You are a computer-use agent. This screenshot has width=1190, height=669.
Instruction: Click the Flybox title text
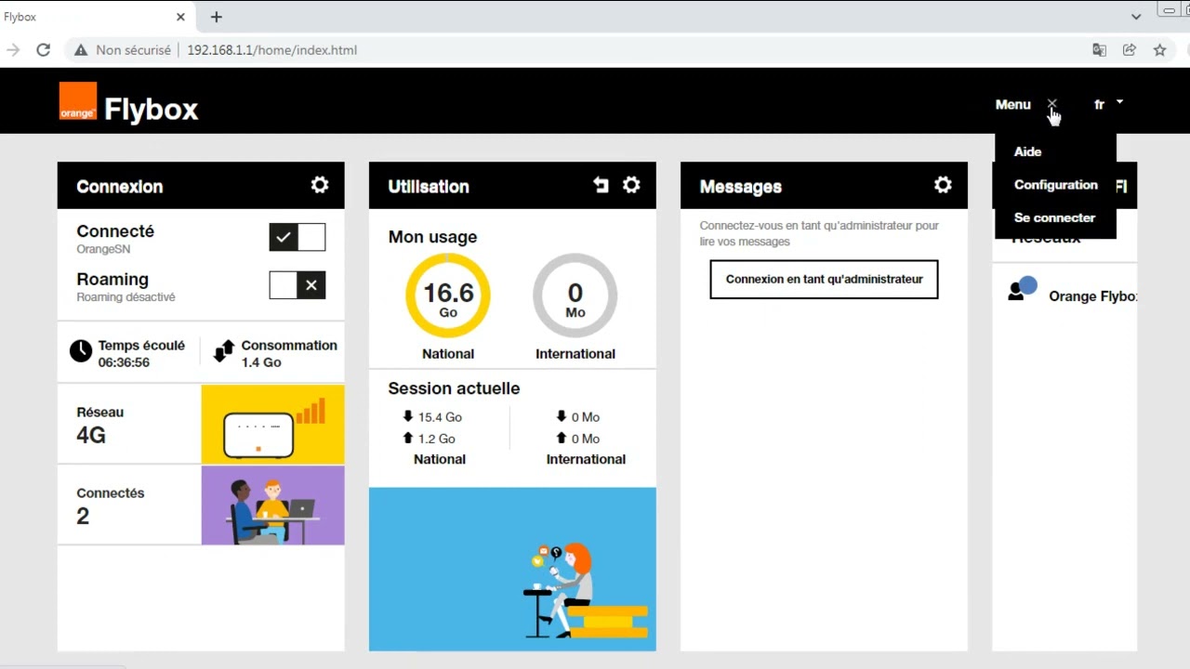pyautogui.click(x=151, y=109)
